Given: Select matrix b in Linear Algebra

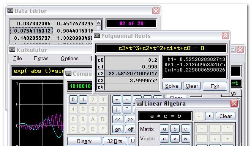Looking at the screenshot, I should tap(175, 129).
